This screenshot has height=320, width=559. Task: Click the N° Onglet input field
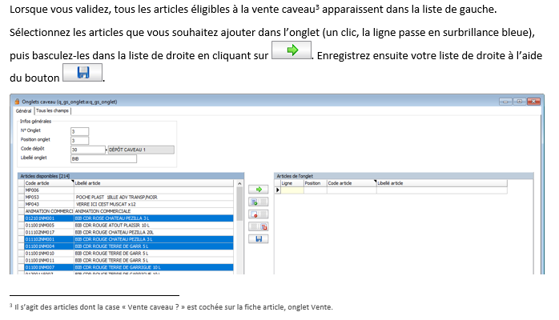click(79, 130)
